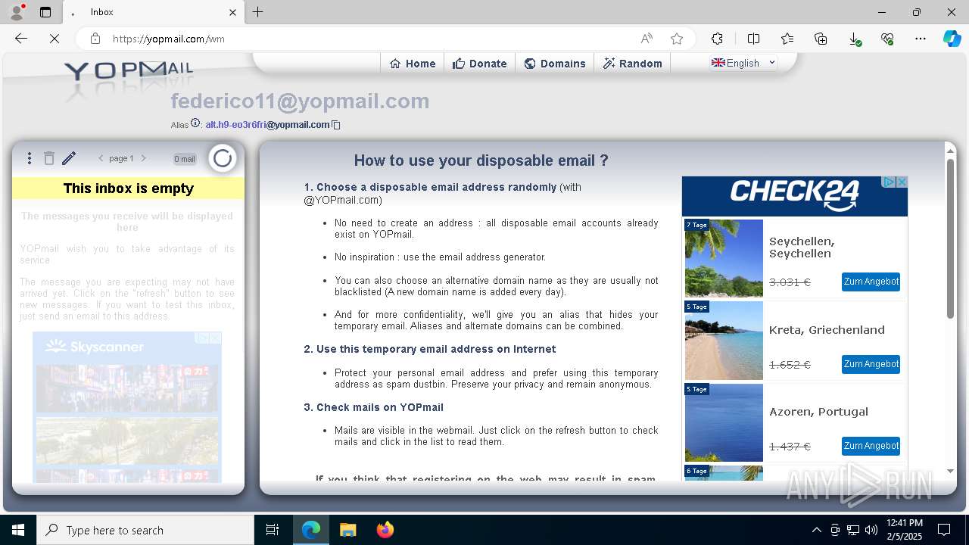The height and width of the screenshot is (545, 969).
Task: Add page to favorites star icon
Action: coord(677,39)
